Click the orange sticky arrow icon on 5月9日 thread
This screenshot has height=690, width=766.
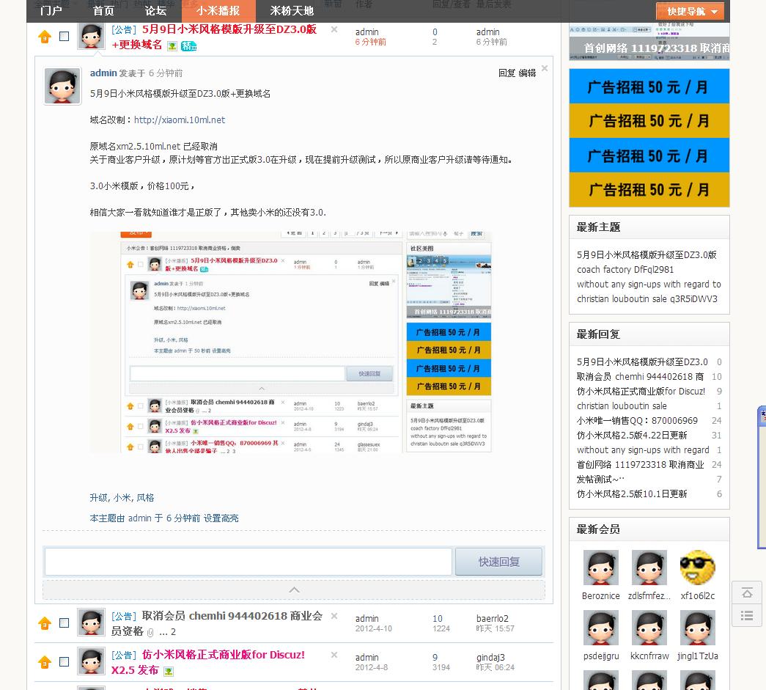click(x=45, y=37)
